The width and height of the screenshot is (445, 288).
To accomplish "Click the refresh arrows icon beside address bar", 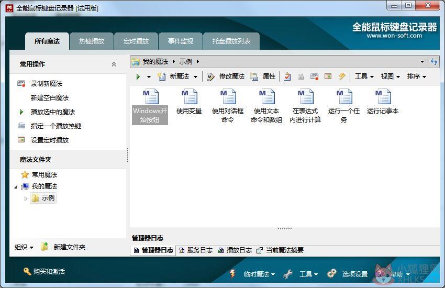I will [434, 62].
